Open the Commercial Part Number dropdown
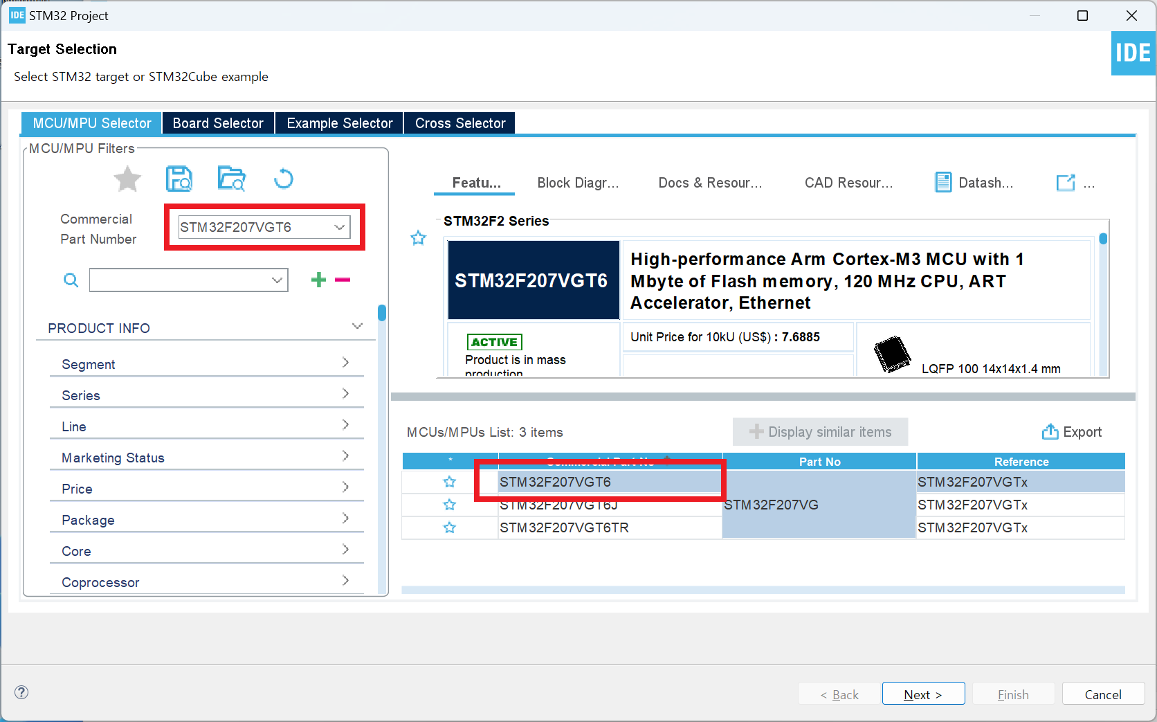This screenshot has height=722, width=1157. pyautogui.click(x=339, y=227)
